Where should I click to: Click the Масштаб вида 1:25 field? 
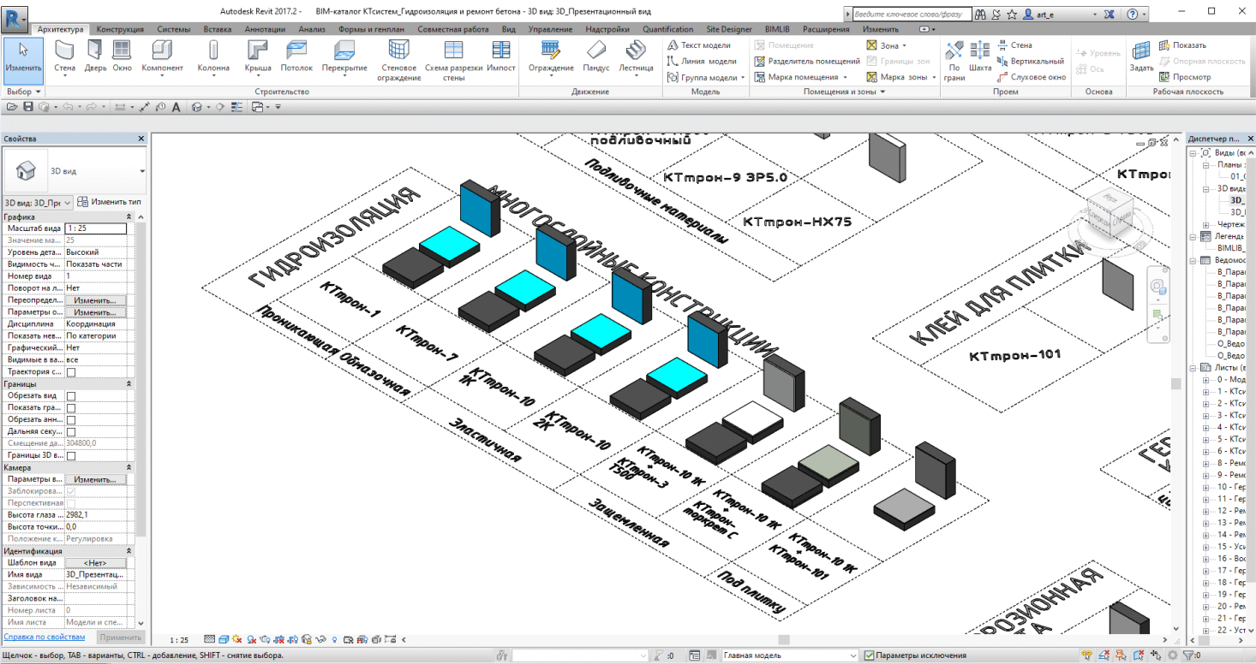[96, 228]
